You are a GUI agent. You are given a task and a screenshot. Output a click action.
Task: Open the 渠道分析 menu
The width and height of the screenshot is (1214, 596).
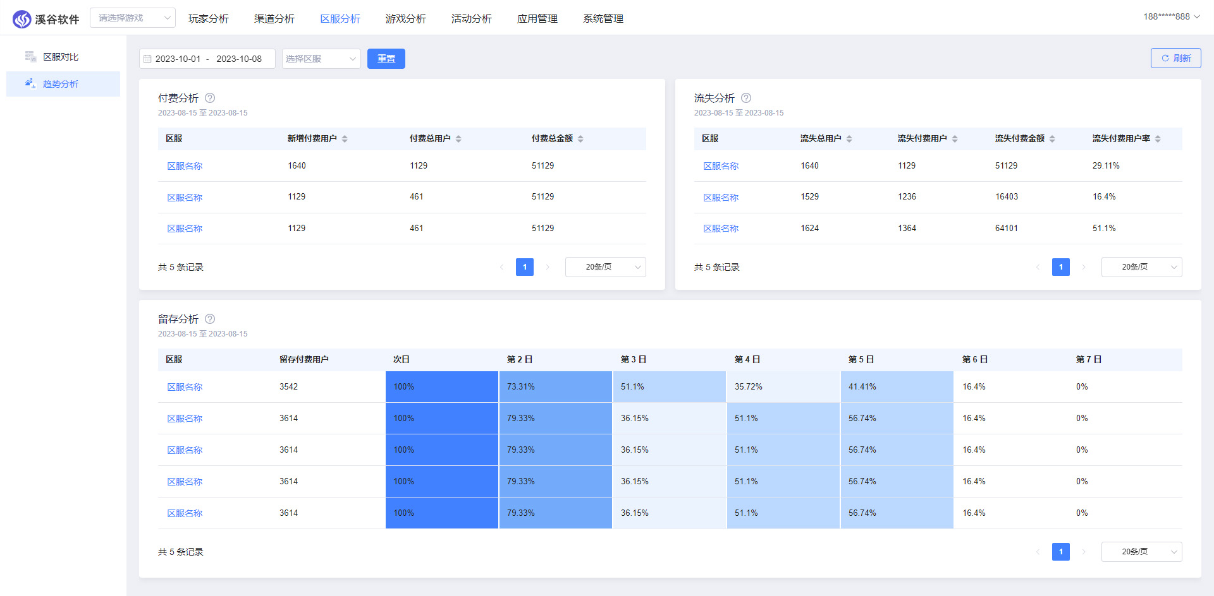(x=274, y=19)
